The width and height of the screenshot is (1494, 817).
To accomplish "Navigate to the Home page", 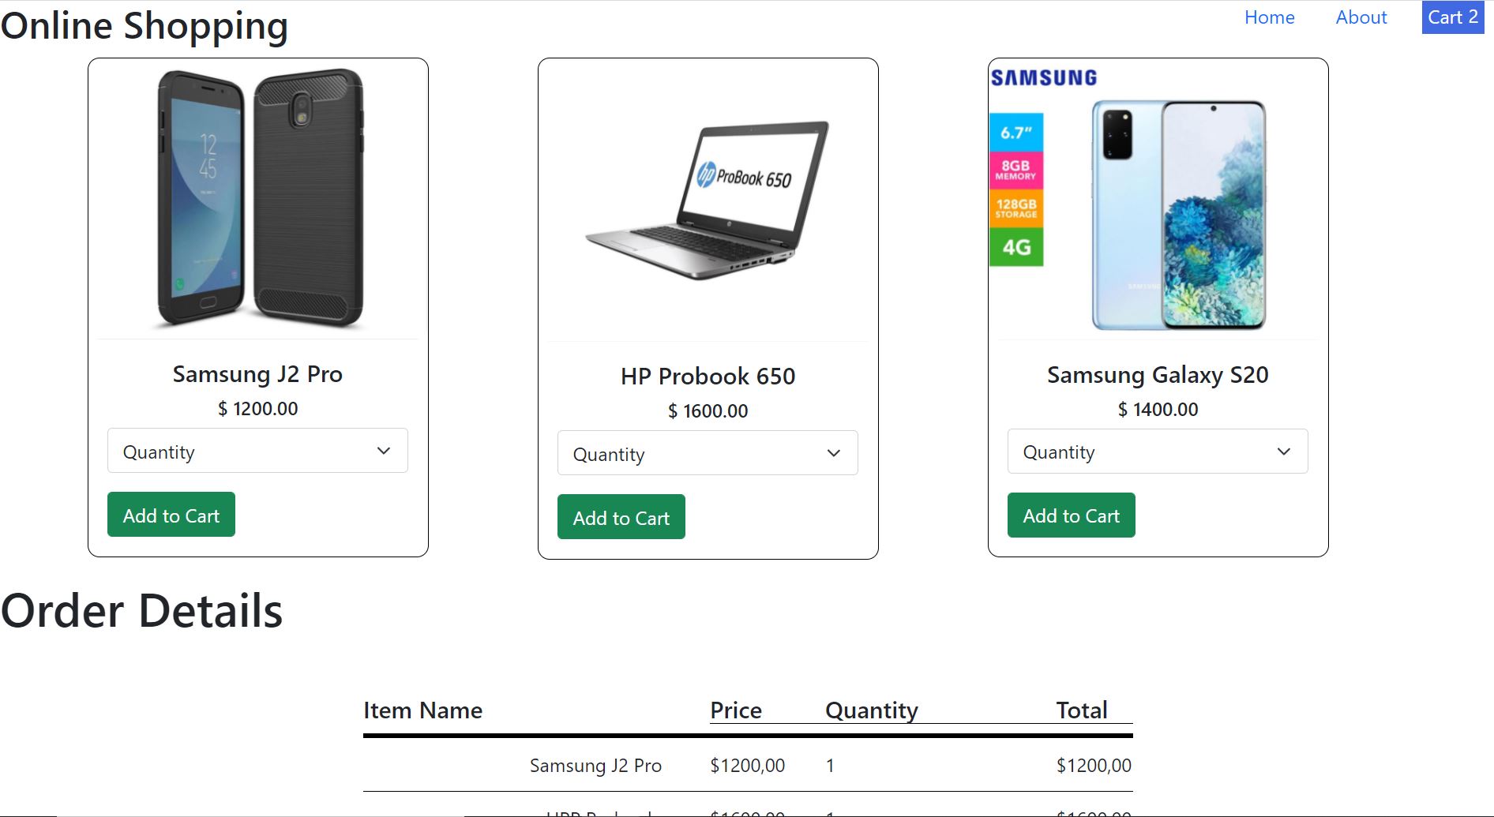I will coord(1269,17).
